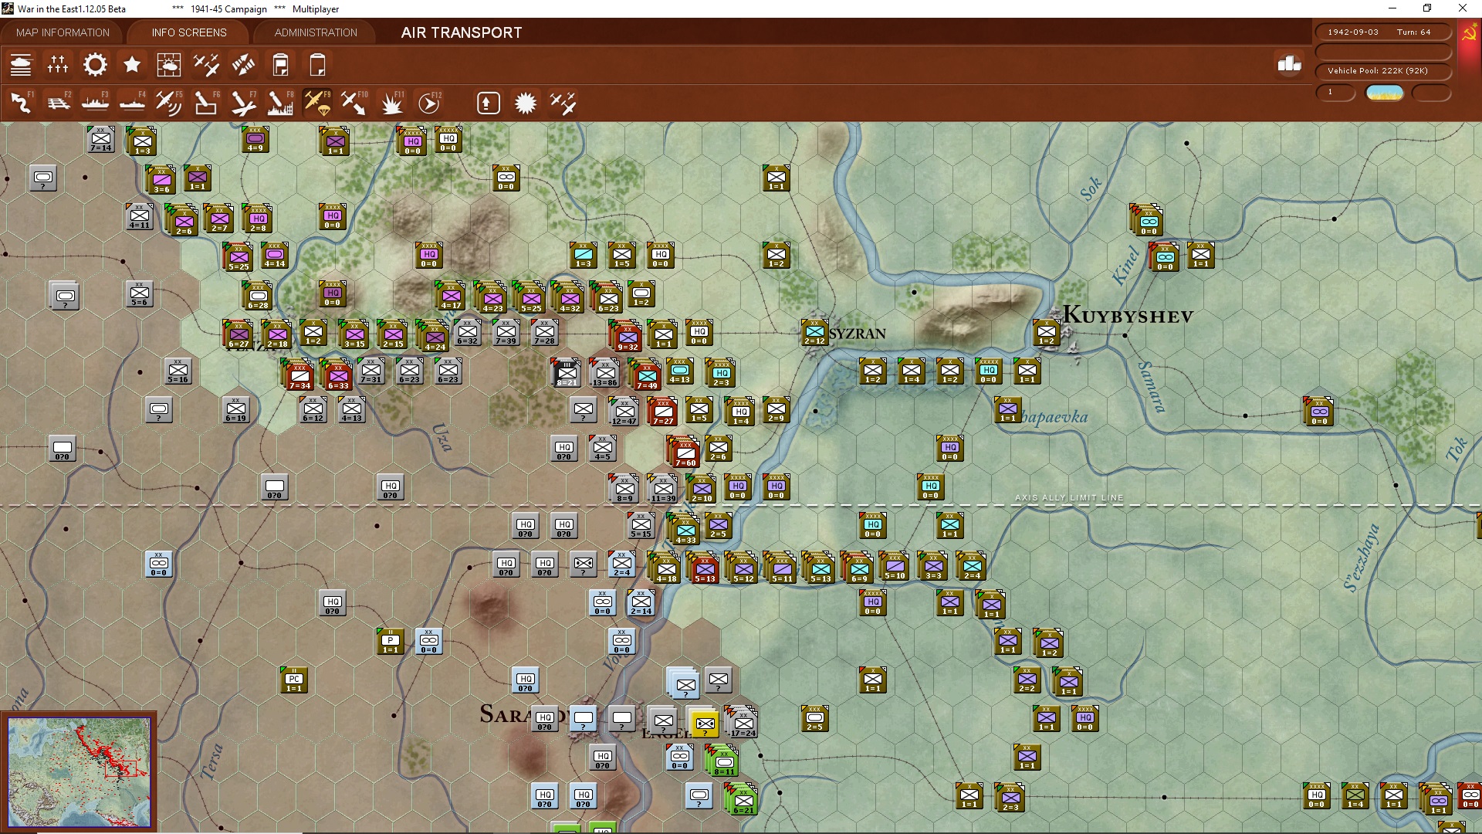1482x834 pixels.
Task: Open the losses screen with crosses icon
Action: tap(58, 65)
